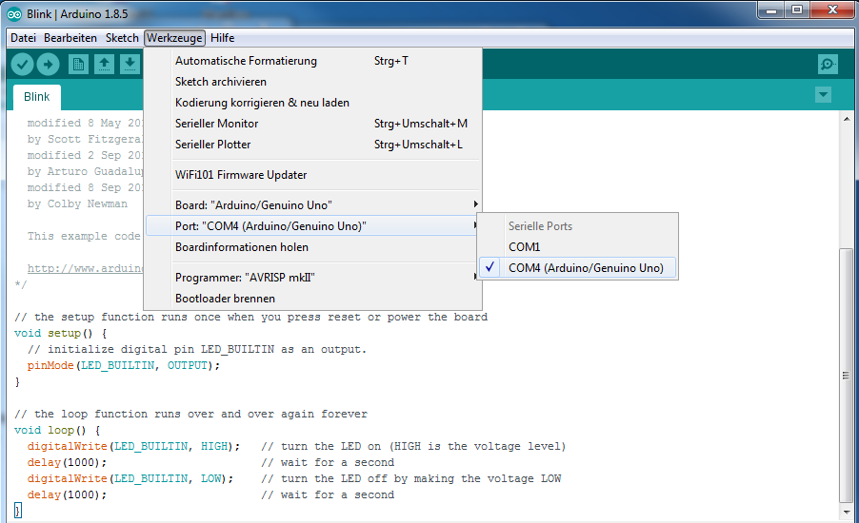Click the New sketch toolbar icon
Viewport: 859px width, 523px height.
[x=79, y=65]
